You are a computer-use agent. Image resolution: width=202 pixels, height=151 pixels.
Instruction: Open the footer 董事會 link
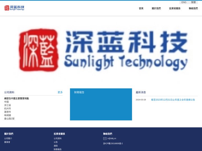tap(7, 142)
